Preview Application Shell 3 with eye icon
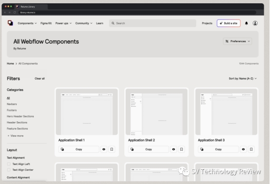 pos(243,149)
